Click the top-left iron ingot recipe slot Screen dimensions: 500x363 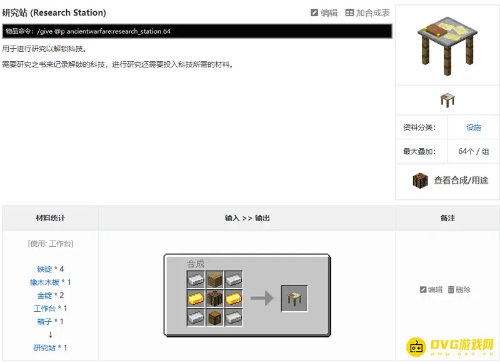point(196,280)
